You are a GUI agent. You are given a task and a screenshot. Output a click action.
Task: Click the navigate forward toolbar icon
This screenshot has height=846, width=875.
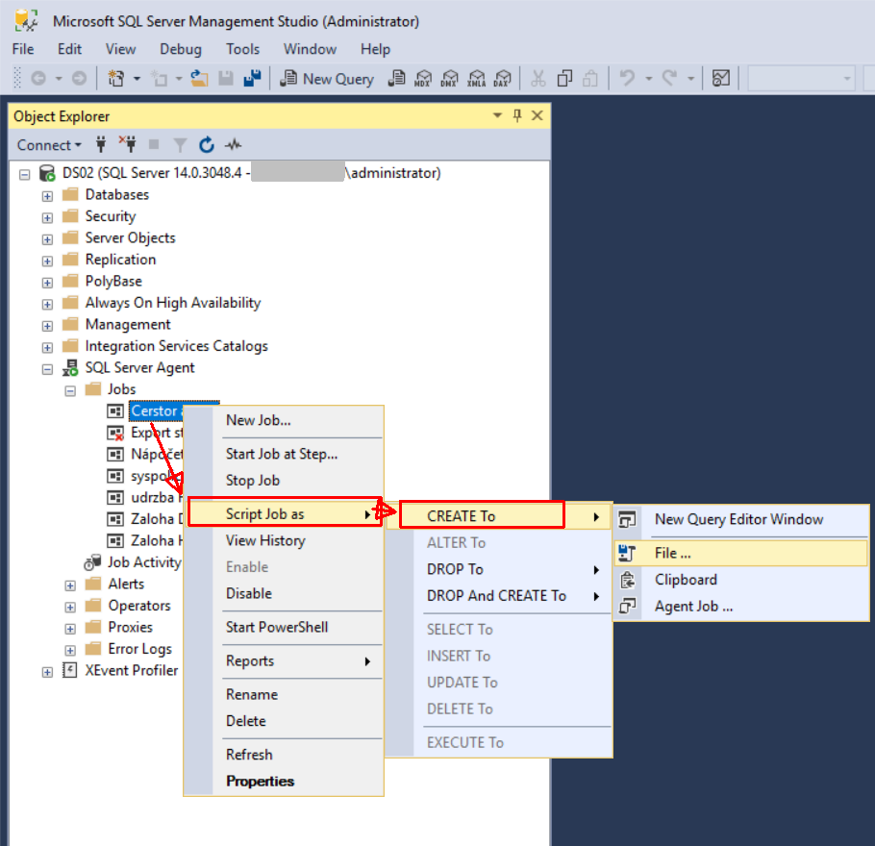point(79,79)
